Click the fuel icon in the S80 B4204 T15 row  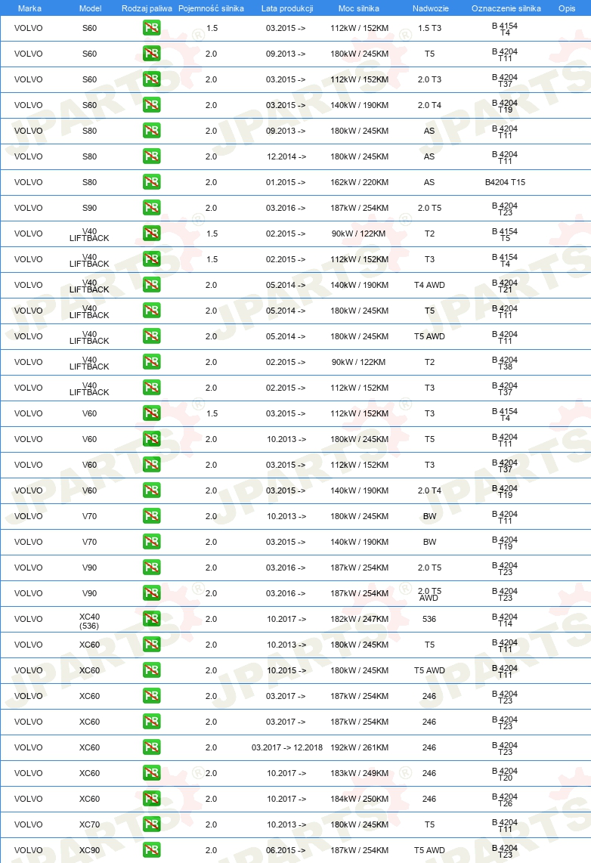point(151,181)
